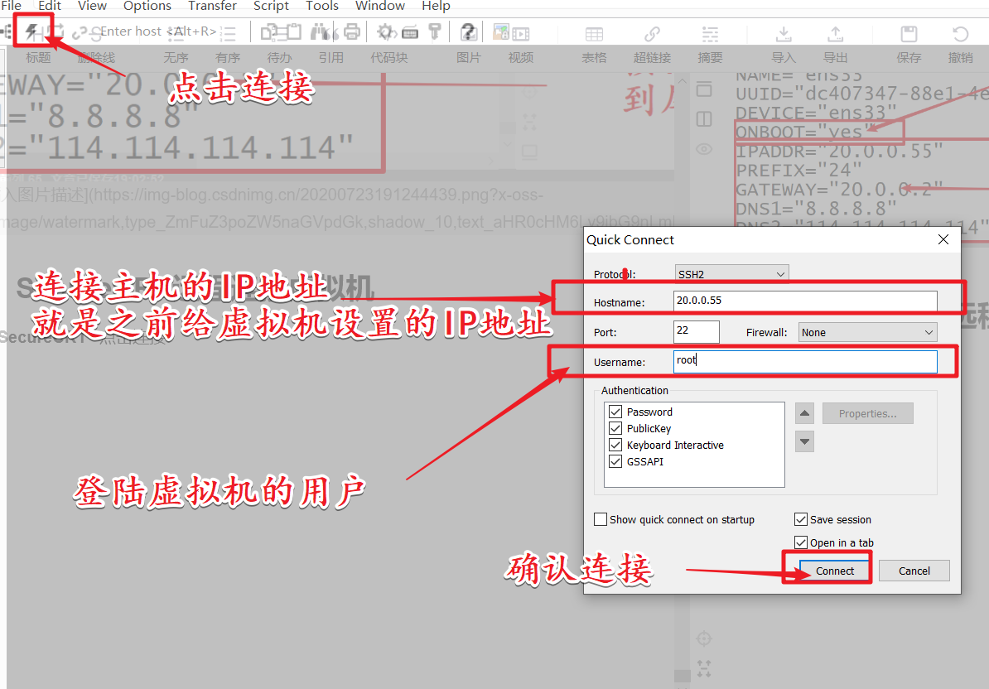Click the Public Key icon in toolbar
Screen dimensions: 989x689
[x=435, y=31]
